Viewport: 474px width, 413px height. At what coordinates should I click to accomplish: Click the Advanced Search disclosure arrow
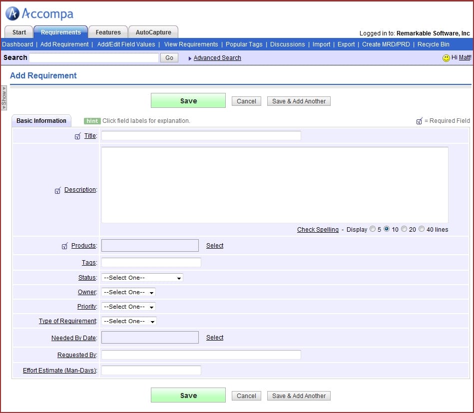(x=190, y=58)
